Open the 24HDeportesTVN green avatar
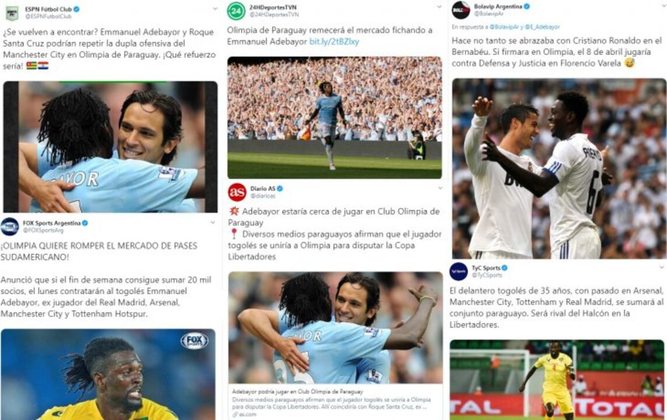Screen dimensions: 667x420 point(236,12)
